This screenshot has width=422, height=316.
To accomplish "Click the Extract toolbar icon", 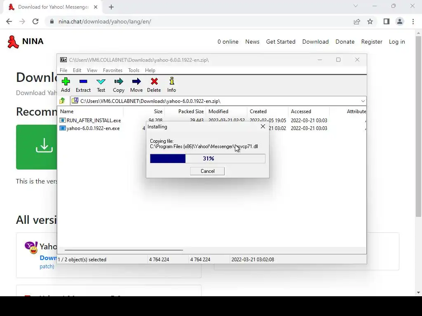I will pos(83,82).
